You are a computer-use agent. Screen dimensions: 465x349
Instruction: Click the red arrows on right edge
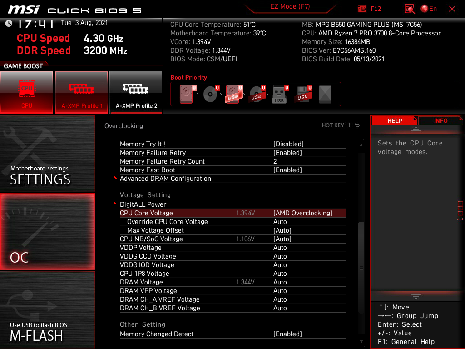[460, 219]
